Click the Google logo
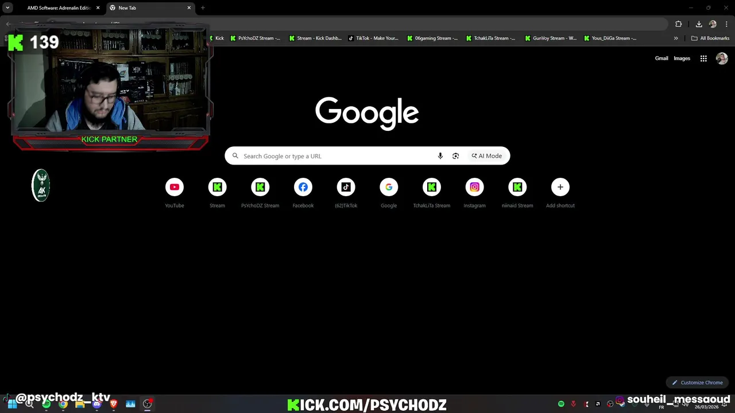Viewport: 735px width, 413px height. click(367, 112)
